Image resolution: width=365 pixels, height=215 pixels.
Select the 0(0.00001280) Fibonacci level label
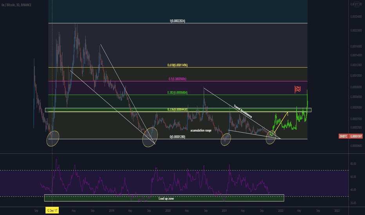coord(177,137)
